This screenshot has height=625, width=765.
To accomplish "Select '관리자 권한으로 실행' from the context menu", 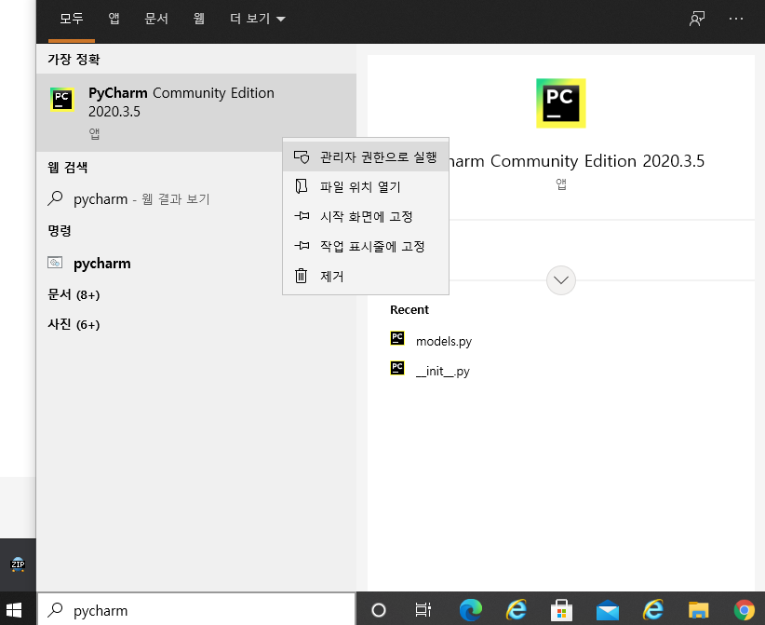I will point(366,157).
